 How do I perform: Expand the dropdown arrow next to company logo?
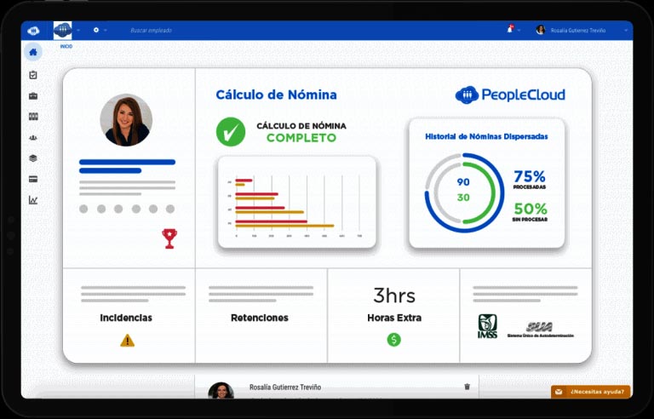pyautogui.click(x=78, y=31)
